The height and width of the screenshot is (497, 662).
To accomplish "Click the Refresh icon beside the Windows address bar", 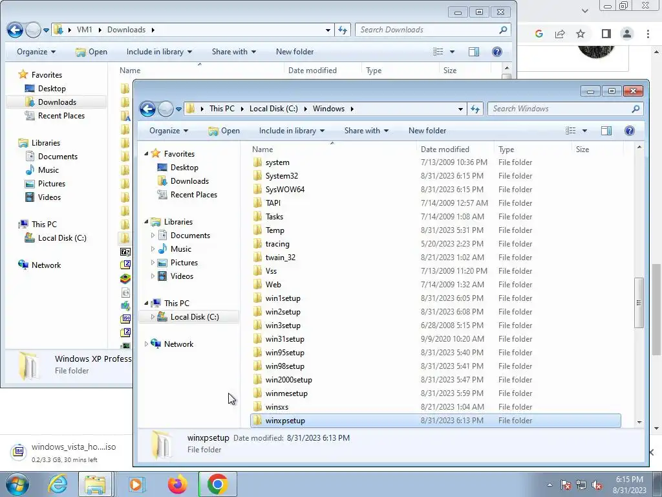I will click(x=475, y=109).
